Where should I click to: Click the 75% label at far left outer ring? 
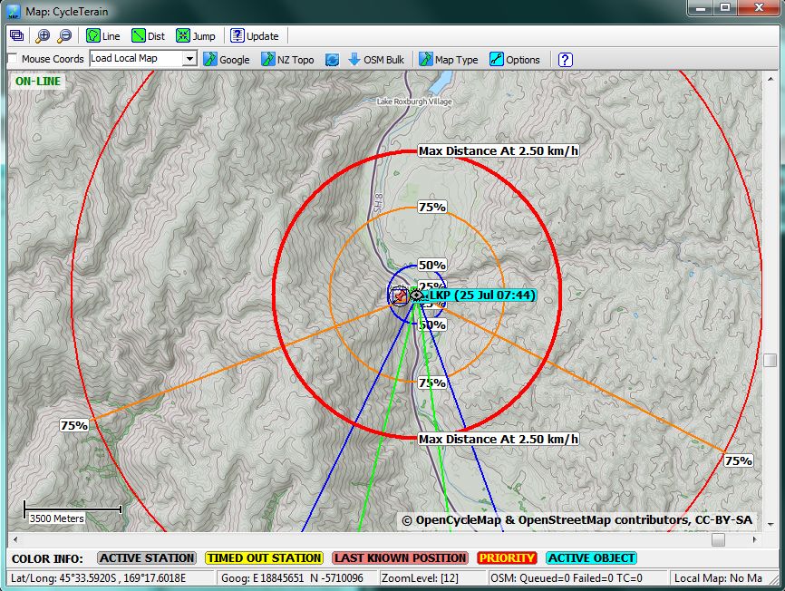pos(74,425)
